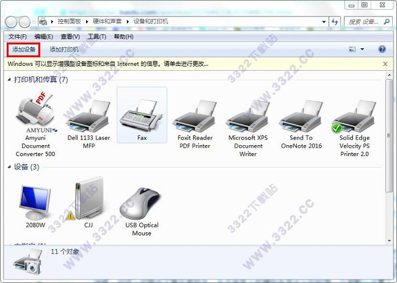397x283 pixels.
Task: Select the Microsoft XPS Document Writer icon
Action: [248, 116]
